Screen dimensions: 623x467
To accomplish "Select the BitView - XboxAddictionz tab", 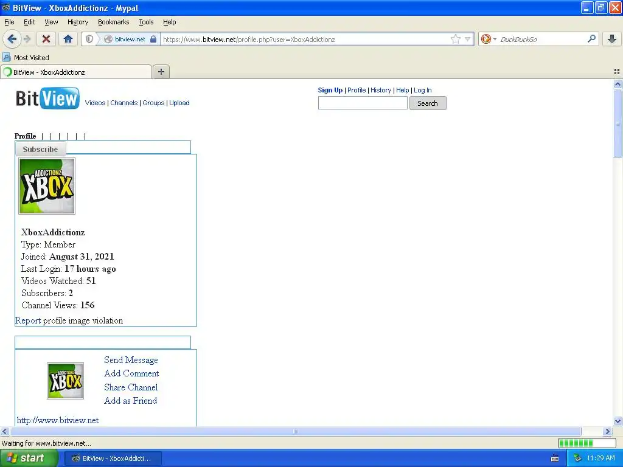I will [x=76, y=72].
